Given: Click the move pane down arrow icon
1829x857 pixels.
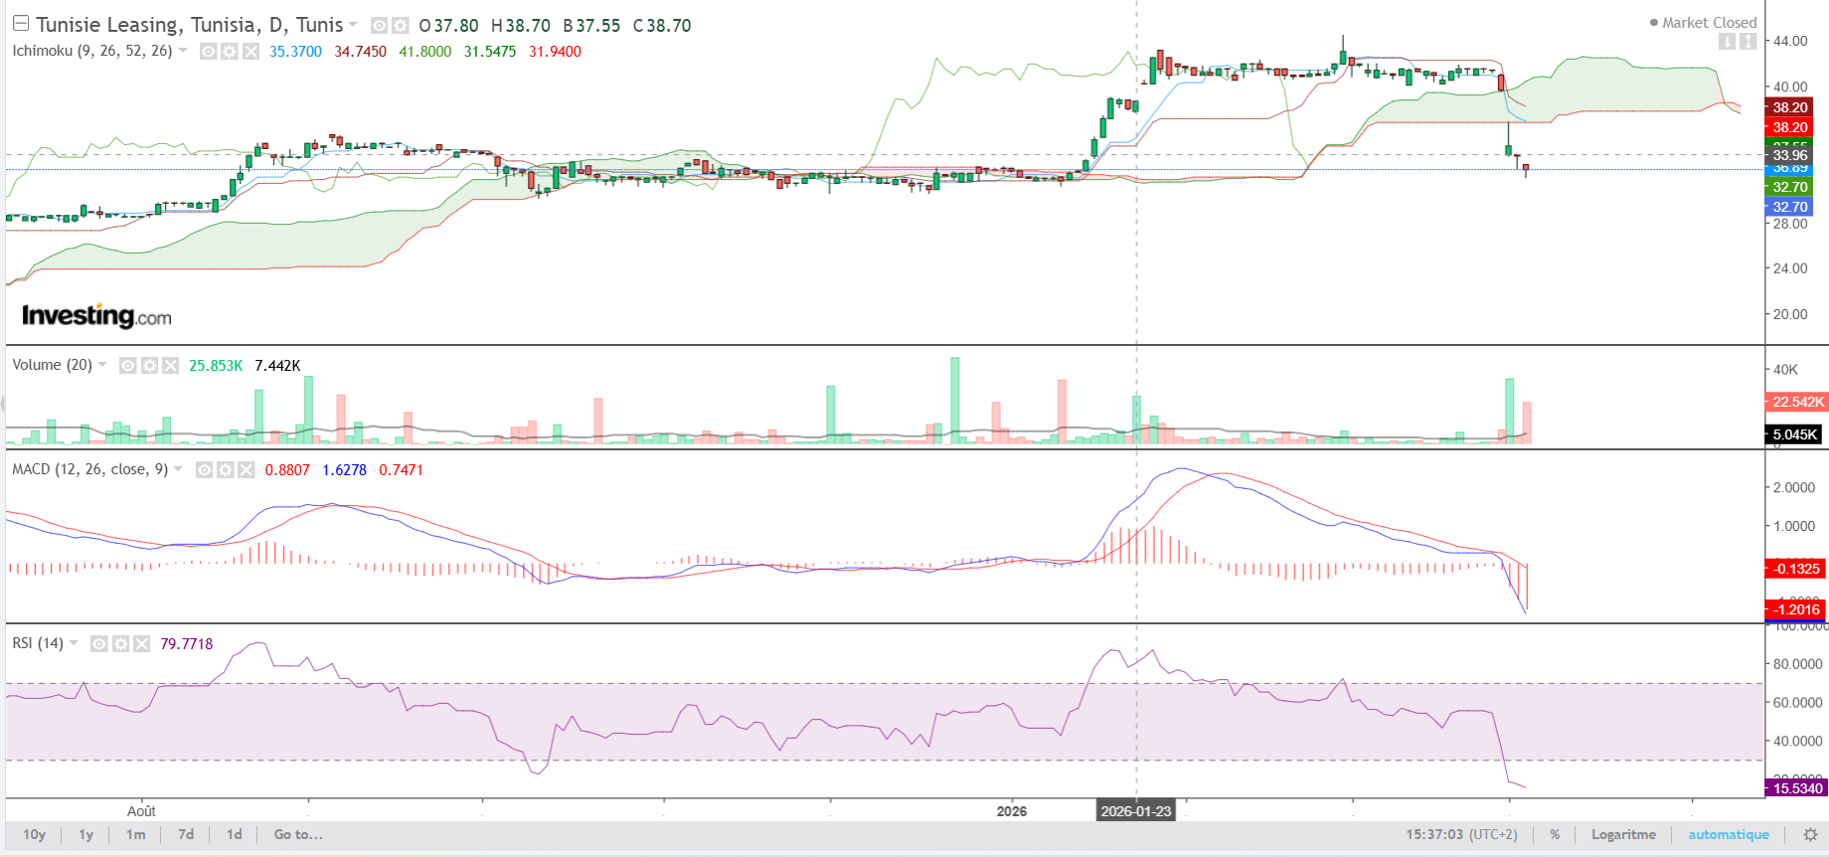Looking at the screenshot, I should click(x=1728, y=42).
